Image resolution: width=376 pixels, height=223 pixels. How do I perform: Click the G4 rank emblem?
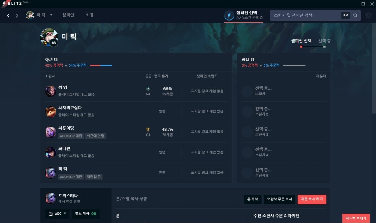point(148,130)
